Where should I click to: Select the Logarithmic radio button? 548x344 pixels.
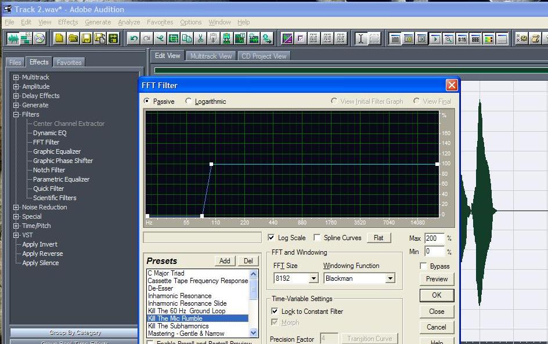point(188,101)
